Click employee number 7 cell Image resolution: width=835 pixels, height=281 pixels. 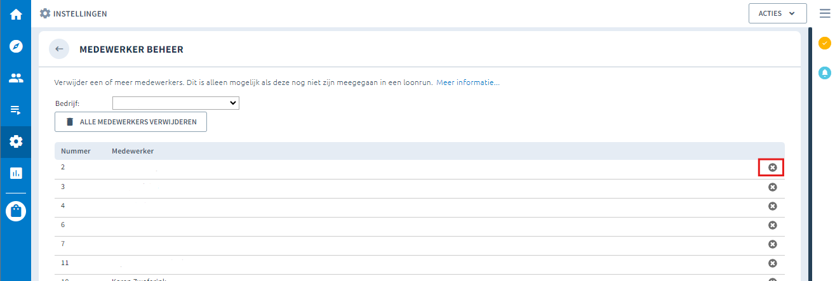63,244
